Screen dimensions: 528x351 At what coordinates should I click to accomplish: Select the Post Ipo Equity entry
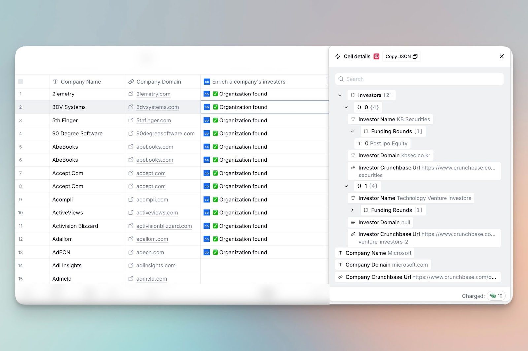tap(382, 143)
